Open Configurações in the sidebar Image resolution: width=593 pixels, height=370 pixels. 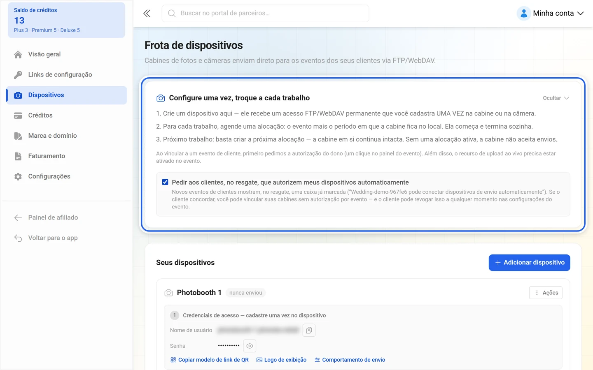[67, 176]
